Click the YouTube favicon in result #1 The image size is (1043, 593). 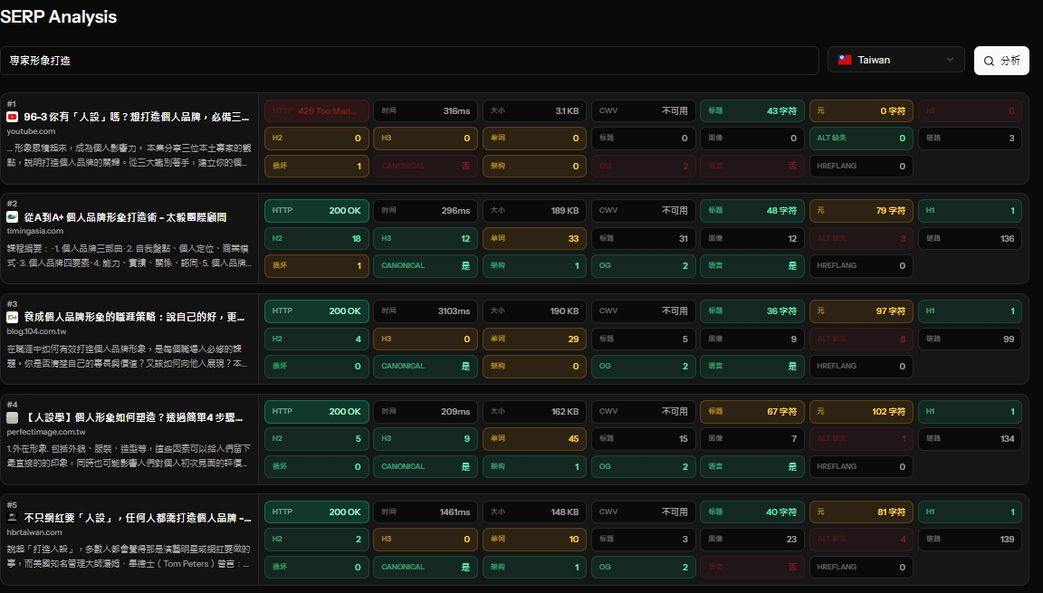12,117
